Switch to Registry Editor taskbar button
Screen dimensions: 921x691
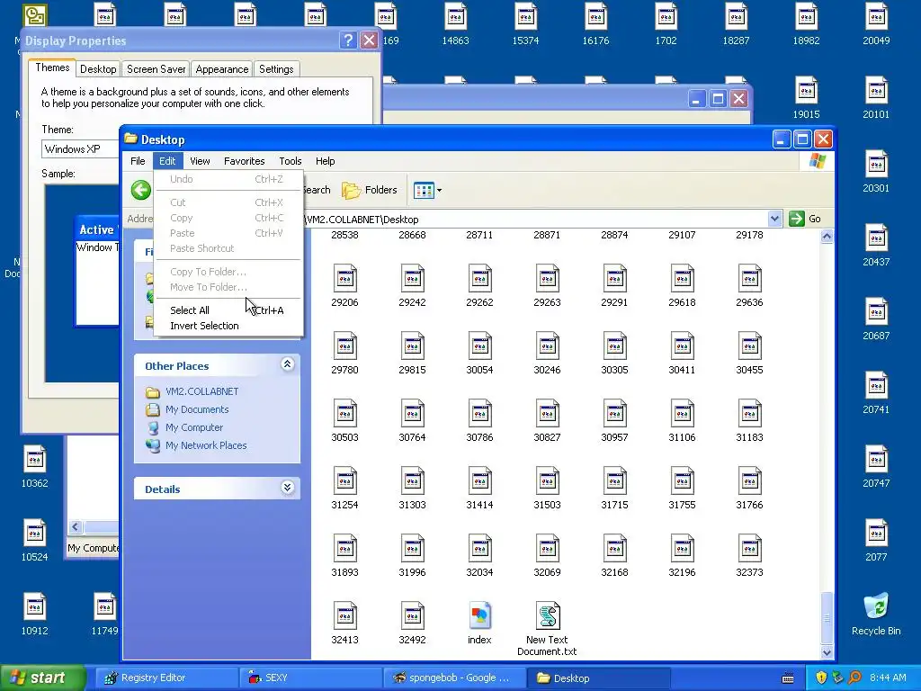(x=166, y=678)
